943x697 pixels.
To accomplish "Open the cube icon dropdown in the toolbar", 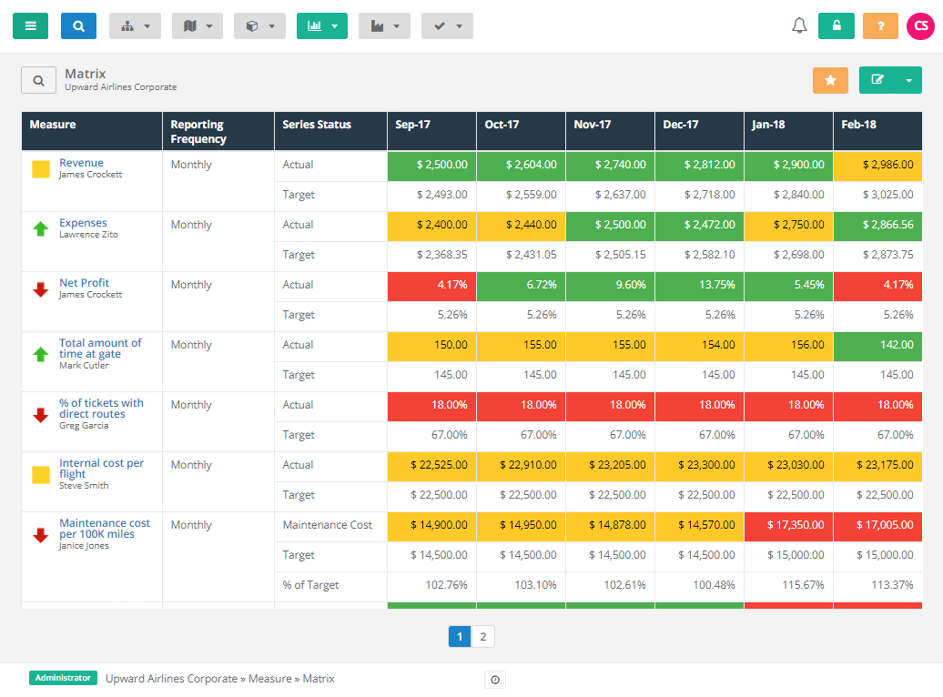I will (x=259, y=25).
